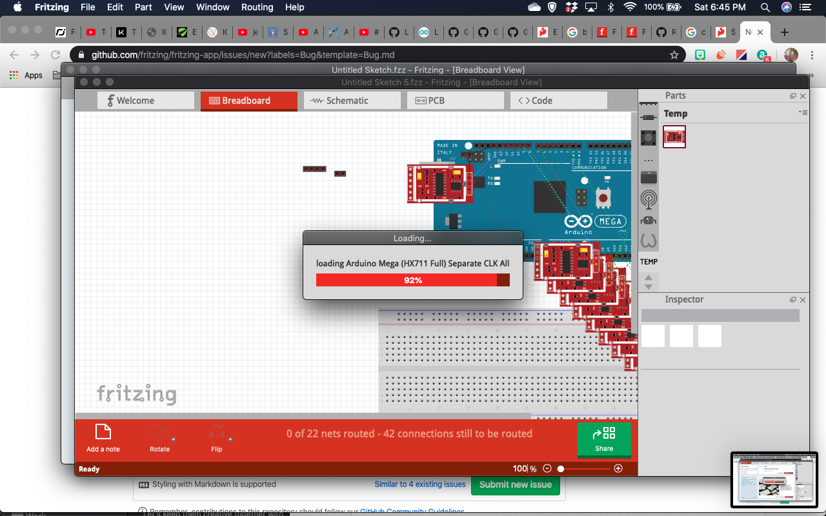Click the green Share button
826x516 pixels.
(x=604, y=441)
